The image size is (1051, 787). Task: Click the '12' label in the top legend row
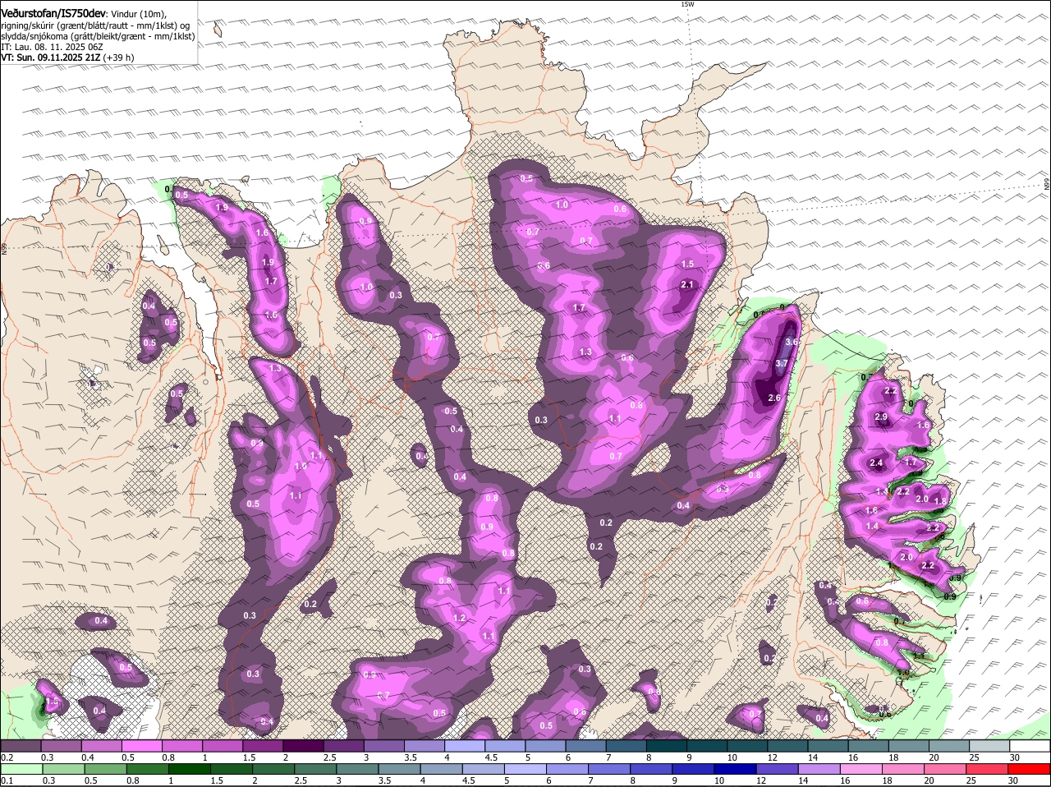pyautogui.click(x=771, y=757)
